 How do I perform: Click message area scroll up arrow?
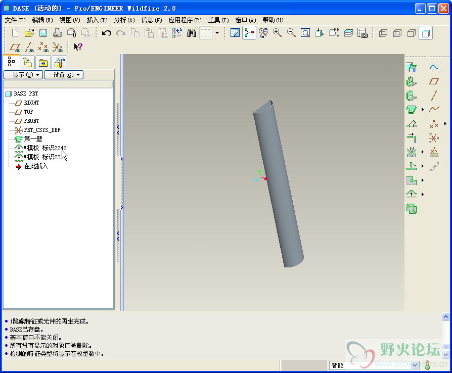point(445,317)
